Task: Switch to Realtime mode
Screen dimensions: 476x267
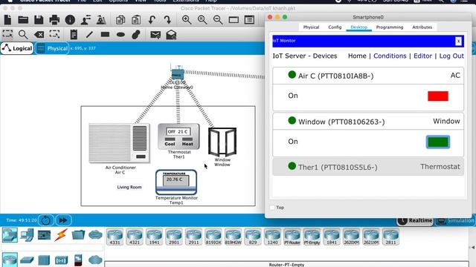Action: [415, 221]
